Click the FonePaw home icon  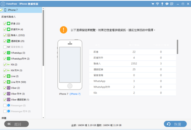pyautogui.click(x=3, y=4)
